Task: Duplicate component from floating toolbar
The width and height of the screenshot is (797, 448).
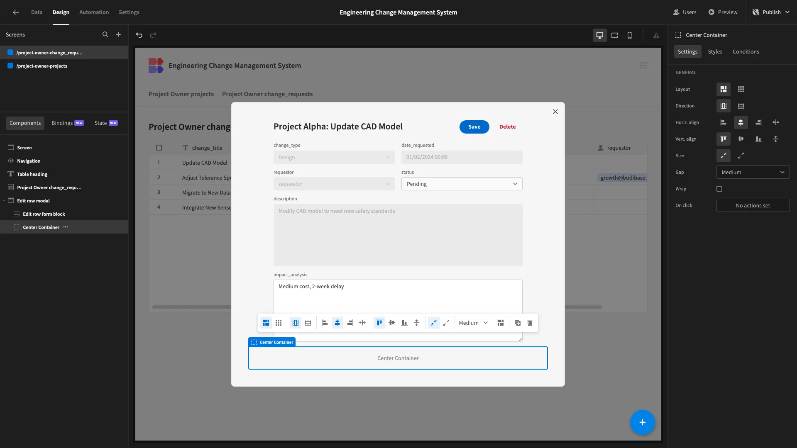Action: click(517, 323)
